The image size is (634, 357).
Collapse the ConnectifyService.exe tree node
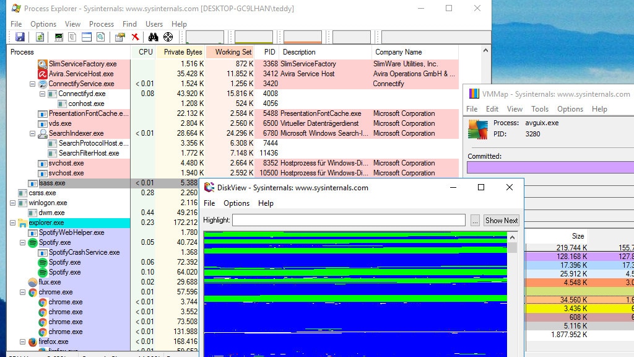pyautogui.click(x=32, y=84)
